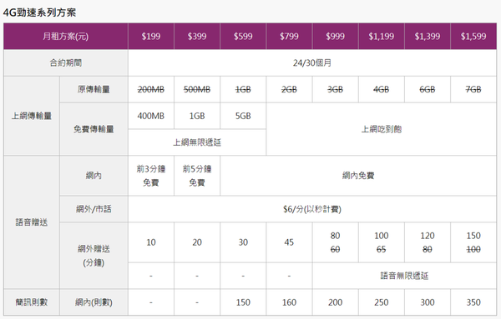This screenshot has height=319, width=501.
Task: Click the '45' minutes cell under $799
Action: (289, 242)
